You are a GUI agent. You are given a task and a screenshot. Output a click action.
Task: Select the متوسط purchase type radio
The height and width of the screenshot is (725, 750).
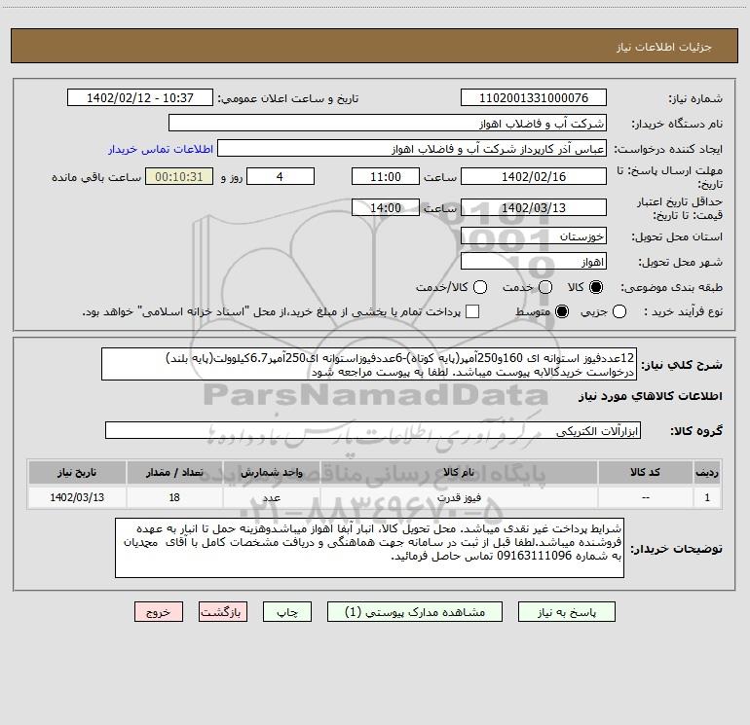pos(562,311)
